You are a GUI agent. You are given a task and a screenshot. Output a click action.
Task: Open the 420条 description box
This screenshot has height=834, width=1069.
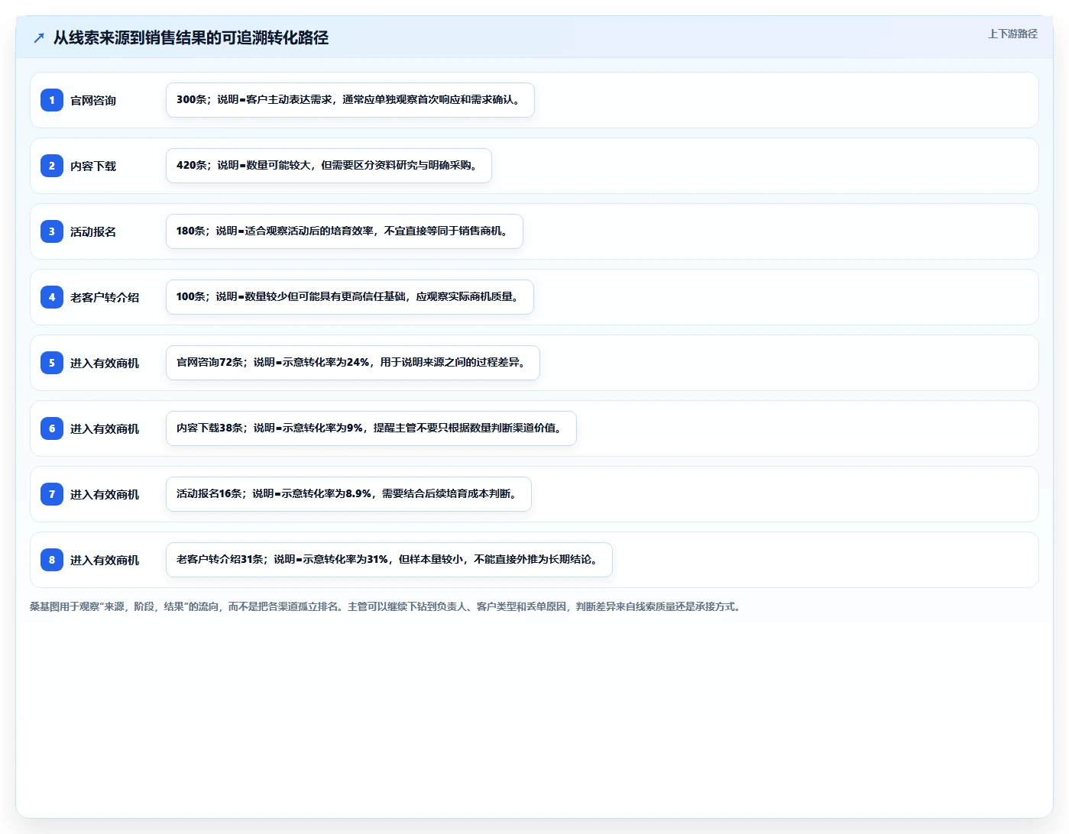pos(329,166)
